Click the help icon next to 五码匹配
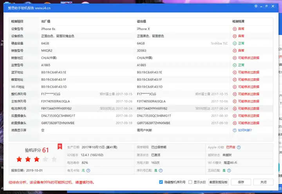The width and height of the screenshot is (282, 194). [229, 171]
